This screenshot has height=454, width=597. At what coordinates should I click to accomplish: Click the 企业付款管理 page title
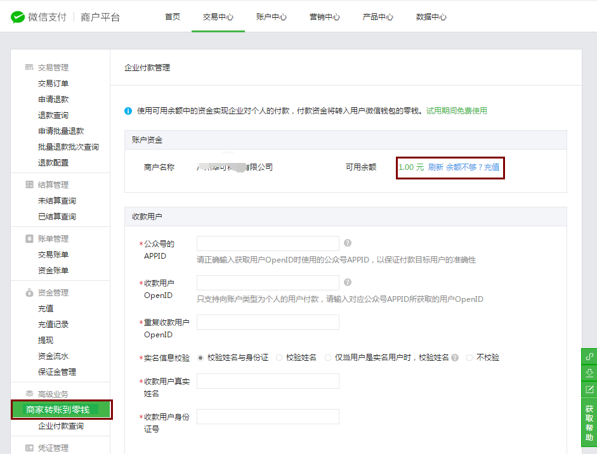point(147,68)
